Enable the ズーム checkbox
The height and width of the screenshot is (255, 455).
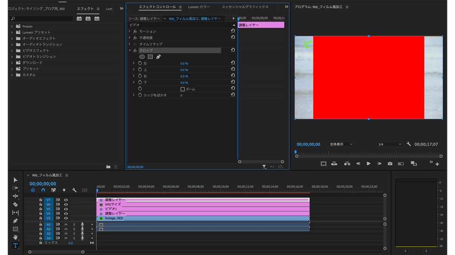click(182, 89)
